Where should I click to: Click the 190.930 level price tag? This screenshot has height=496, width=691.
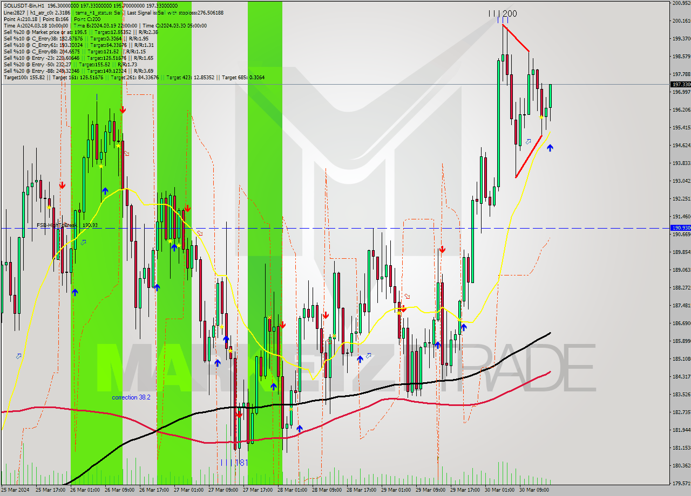[680, 228]
